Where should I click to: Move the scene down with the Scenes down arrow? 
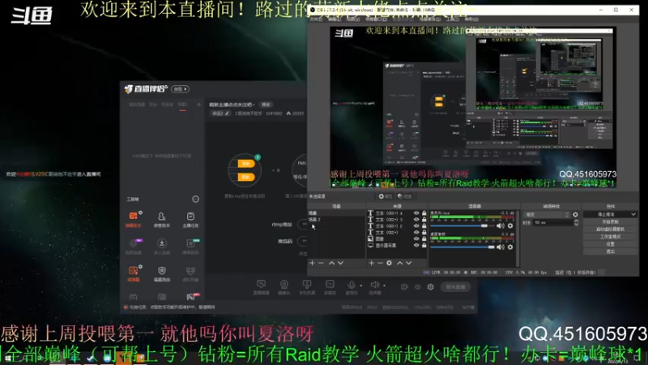(x=340, y=263)
